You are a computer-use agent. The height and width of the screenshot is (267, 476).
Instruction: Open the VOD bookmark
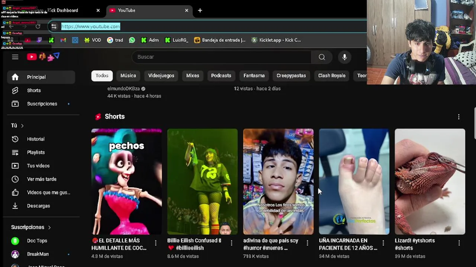coord(93,40)
